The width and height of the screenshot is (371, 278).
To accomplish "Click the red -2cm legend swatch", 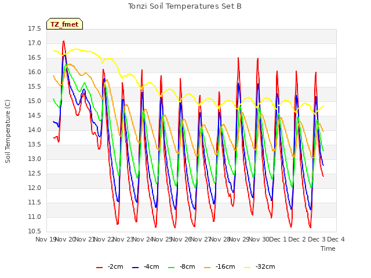I will (99, 268).
